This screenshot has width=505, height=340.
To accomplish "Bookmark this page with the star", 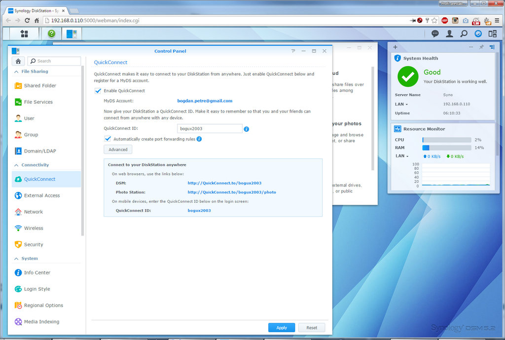I will pos(434,20).
